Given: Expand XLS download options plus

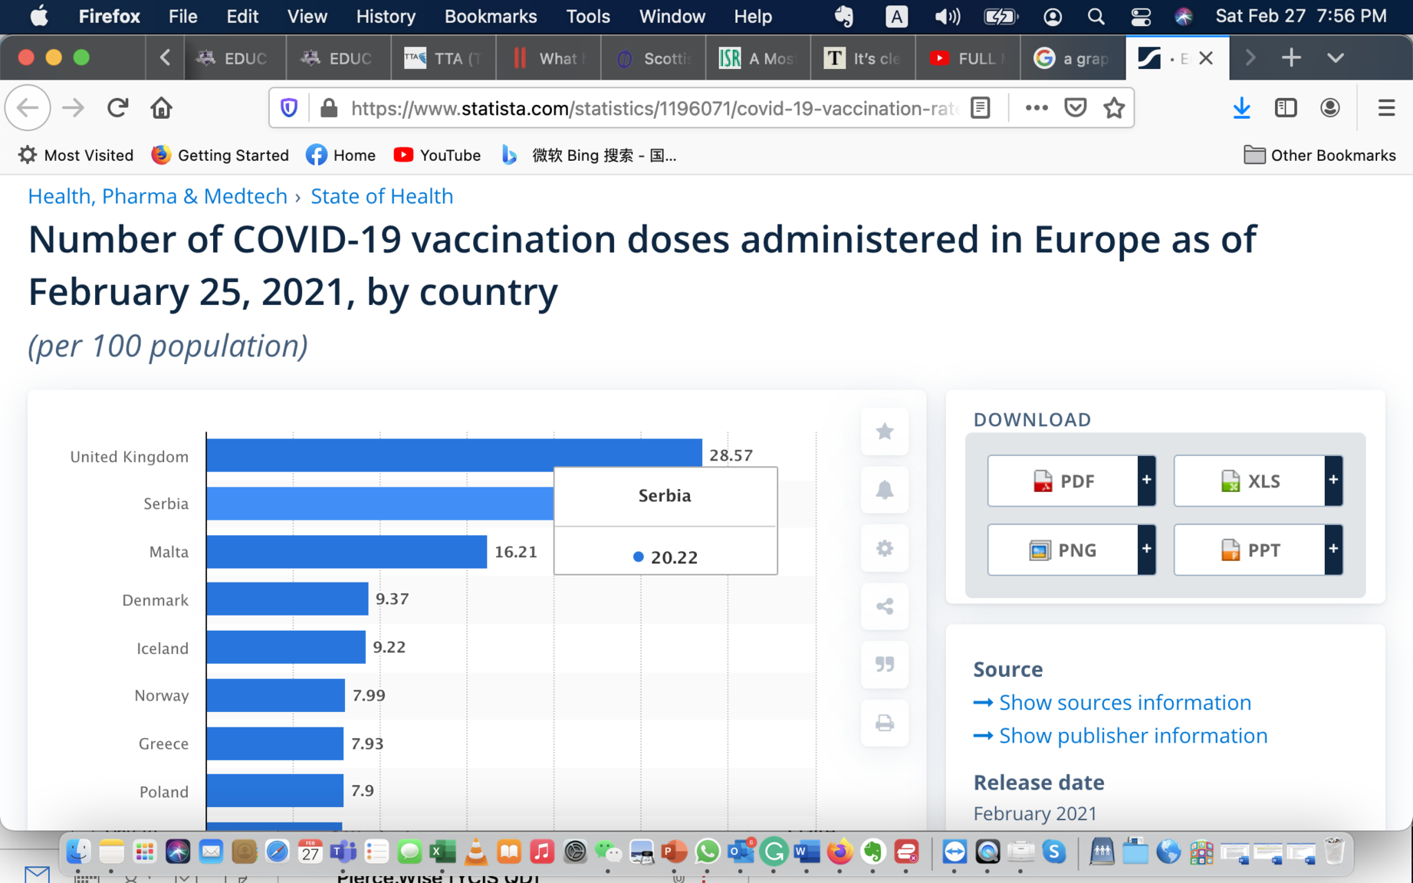Looking at the screenshot, I should (x=1333, y=481).
